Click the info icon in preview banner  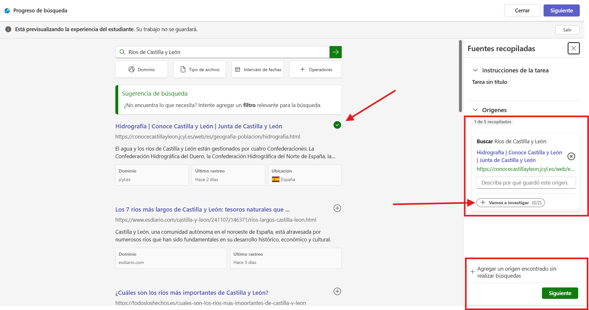[x=8, y=29]
